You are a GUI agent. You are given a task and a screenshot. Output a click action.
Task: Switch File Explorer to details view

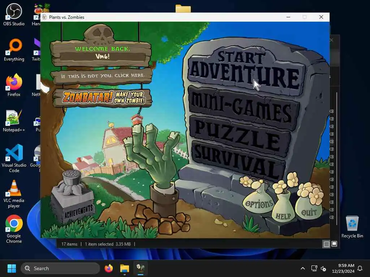click(326, 244)
